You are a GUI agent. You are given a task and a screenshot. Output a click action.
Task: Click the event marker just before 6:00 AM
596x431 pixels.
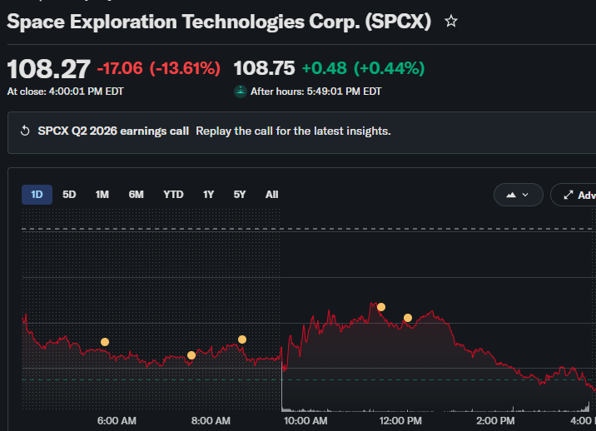(105, 342)
